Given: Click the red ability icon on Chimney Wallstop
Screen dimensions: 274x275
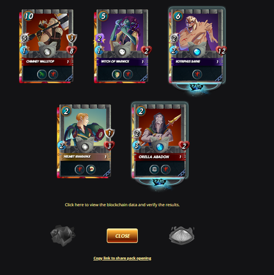Looking at the screenshot, I should point(53,74).
